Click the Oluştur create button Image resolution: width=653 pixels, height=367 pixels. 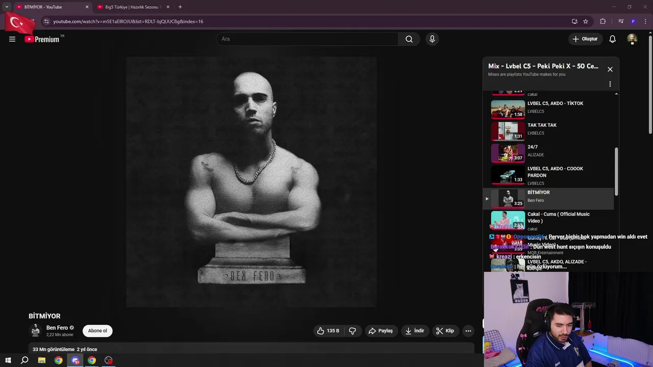point(585,39)
